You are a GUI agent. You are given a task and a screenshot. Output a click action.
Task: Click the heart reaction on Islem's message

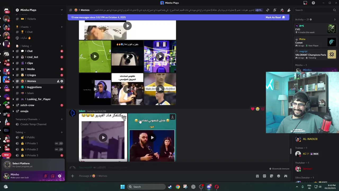pos(253,109)
